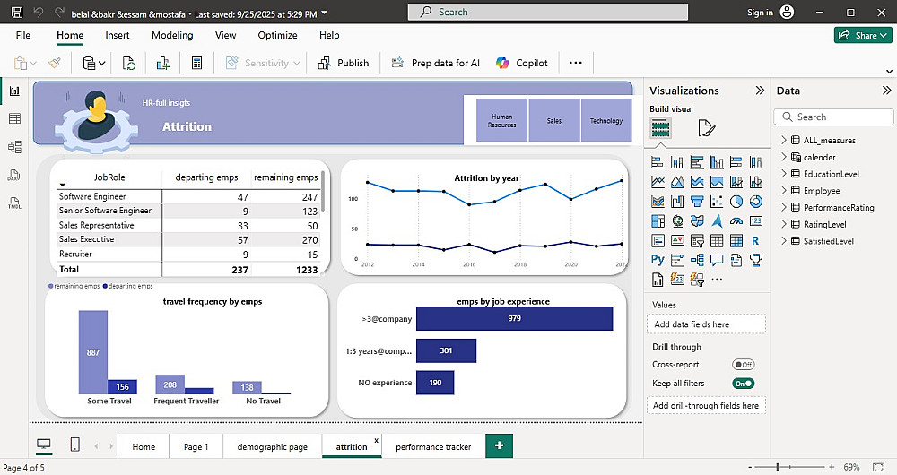Switch to desktop layout view
Screen dimensions: 897x475
(x=43, y=445)
